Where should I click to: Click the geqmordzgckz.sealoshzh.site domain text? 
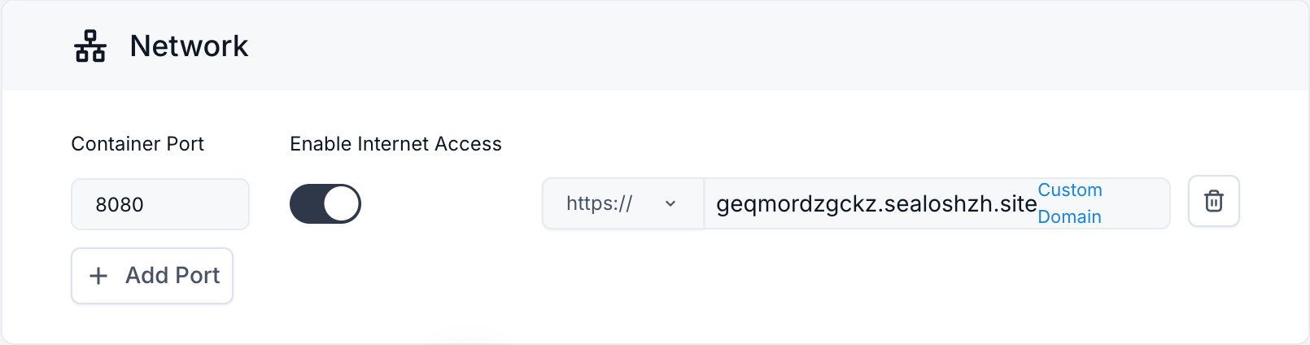876,203
